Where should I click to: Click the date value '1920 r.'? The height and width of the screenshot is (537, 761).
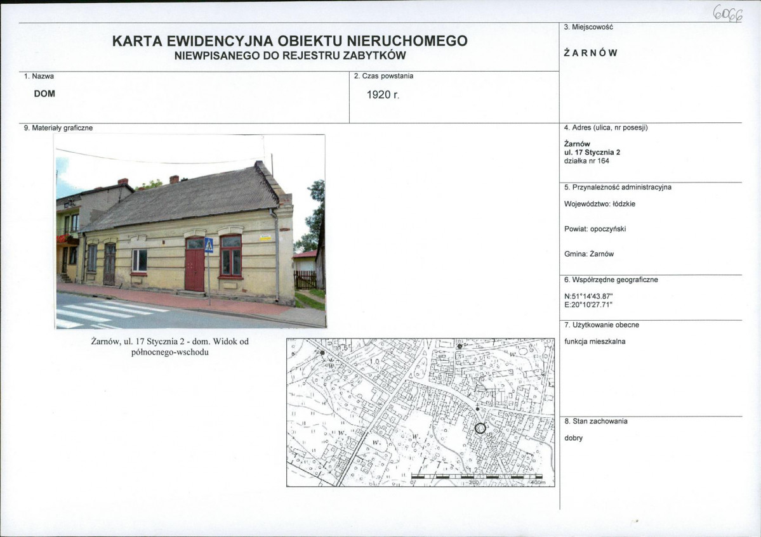click(x=383, y=94)
